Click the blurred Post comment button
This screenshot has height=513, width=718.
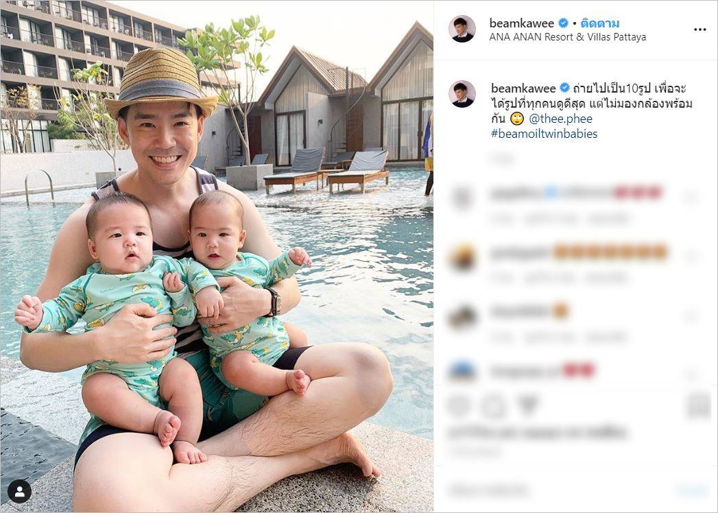pos(693,490)
